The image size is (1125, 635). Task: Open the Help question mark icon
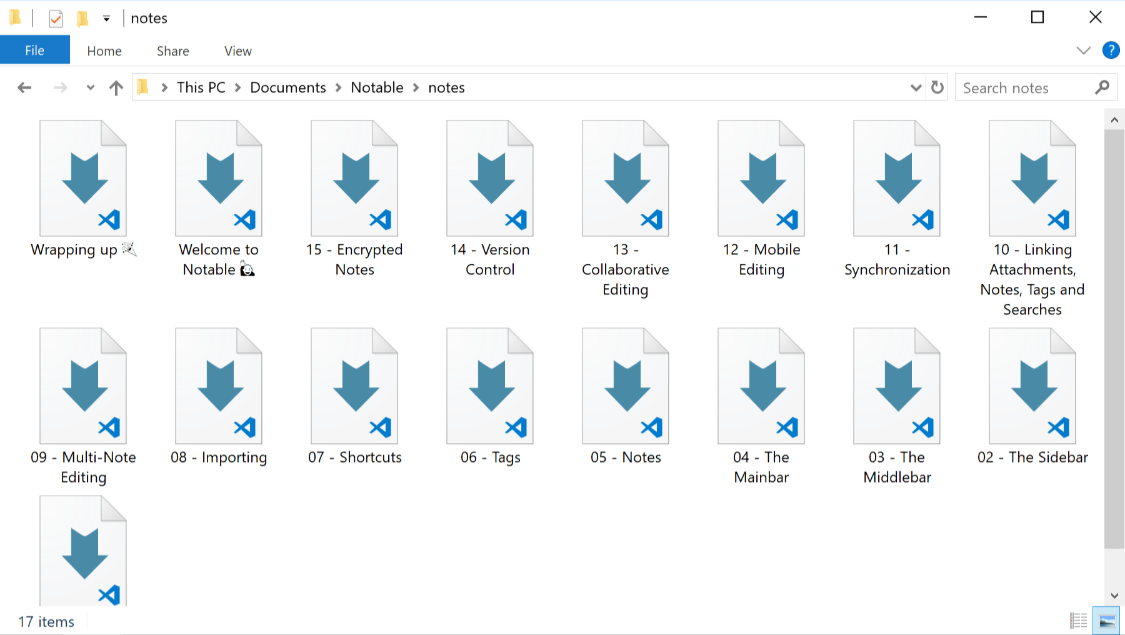[x=1111, y=50]
